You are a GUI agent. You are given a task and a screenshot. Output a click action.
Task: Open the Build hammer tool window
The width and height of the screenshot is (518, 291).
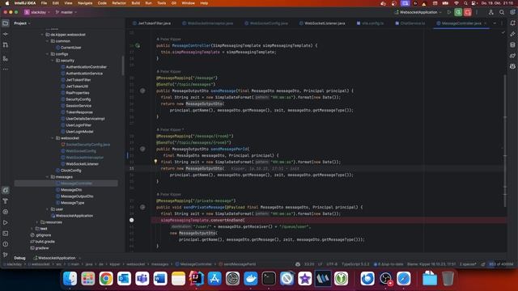(x=6, y=201)
